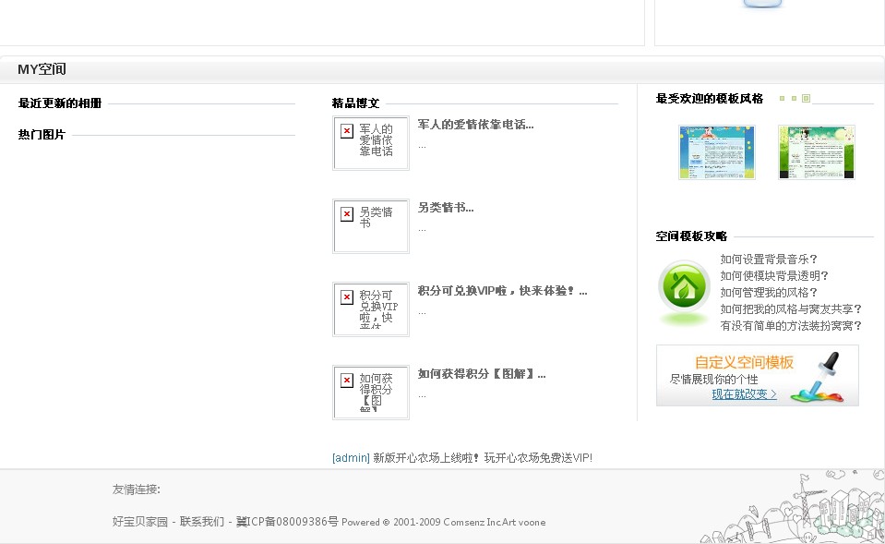Open 如何使模块背景透明？ guide
Viewport: 885px width, 544px height.
[x=774, y=275]
